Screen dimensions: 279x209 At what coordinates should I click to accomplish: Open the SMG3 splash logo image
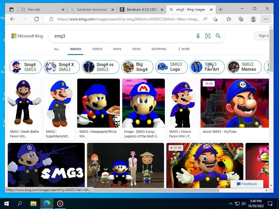(x=46, y=165)
